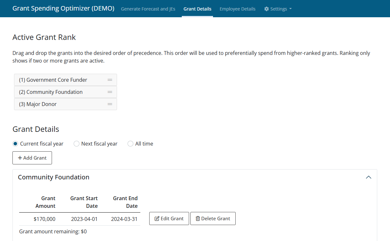The height and width of the screenshot is (241, 390).
Task: Grab the drag handle on Major Donor
Action: pos(110,104)
